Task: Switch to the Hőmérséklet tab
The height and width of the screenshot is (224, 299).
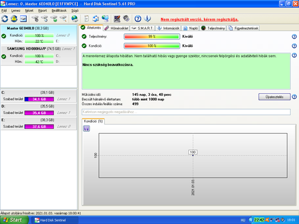Action: (116, 28)
